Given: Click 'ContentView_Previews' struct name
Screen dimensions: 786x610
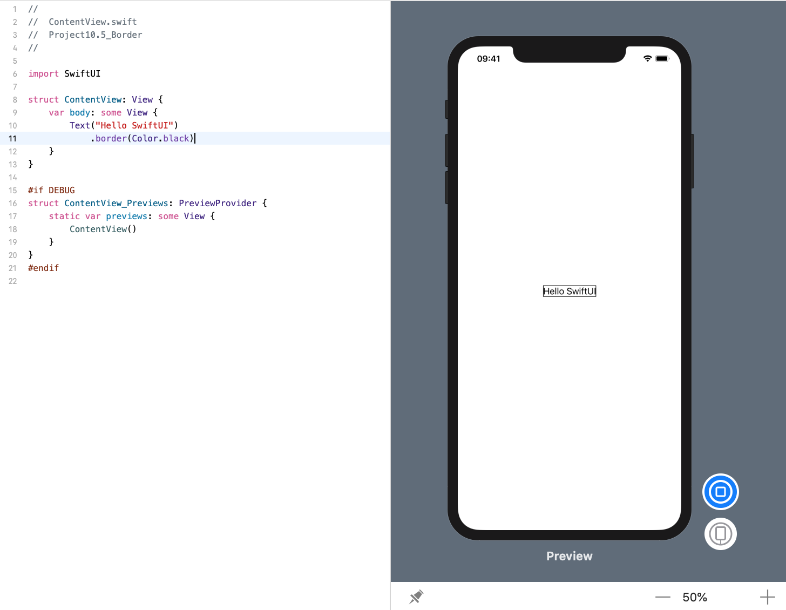Looking at the screenshot, I should [116, 203].
